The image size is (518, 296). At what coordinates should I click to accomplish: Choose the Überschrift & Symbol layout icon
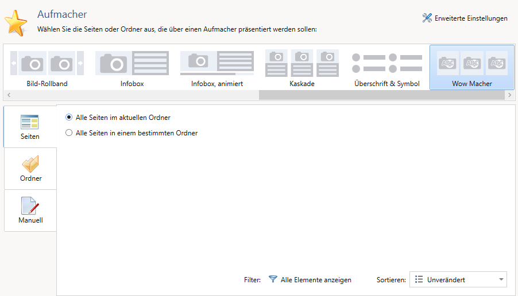pyautogui.click(x=386, y=64)
